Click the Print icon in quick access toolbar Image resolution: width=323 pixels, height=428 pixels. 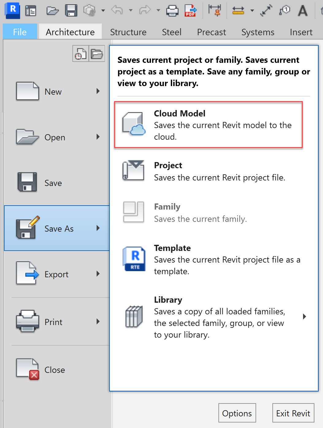pyautogui.click(x=172, y=11)
